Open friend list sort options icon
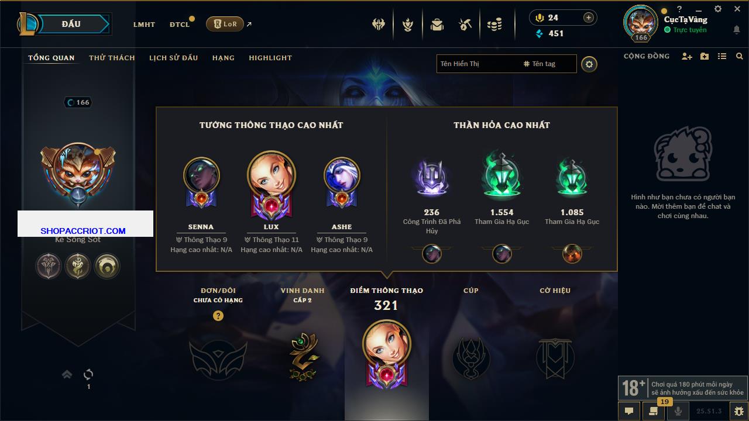The height and width of the screenshot is (421, 749). click(722, 56)
